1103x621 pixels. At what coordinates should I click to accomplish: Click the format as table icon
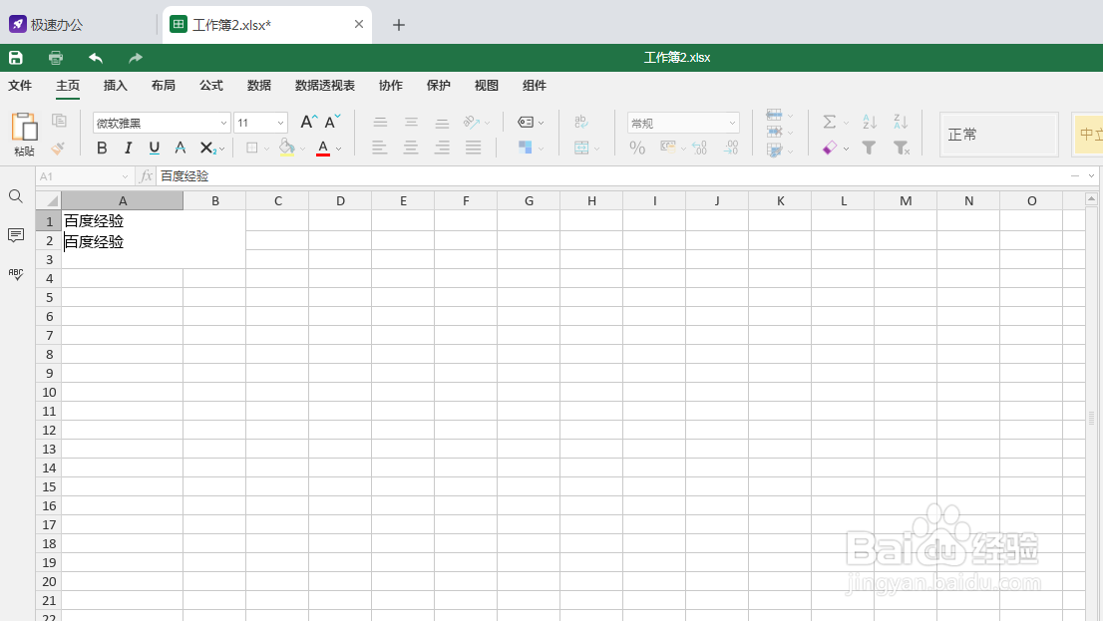774,150
